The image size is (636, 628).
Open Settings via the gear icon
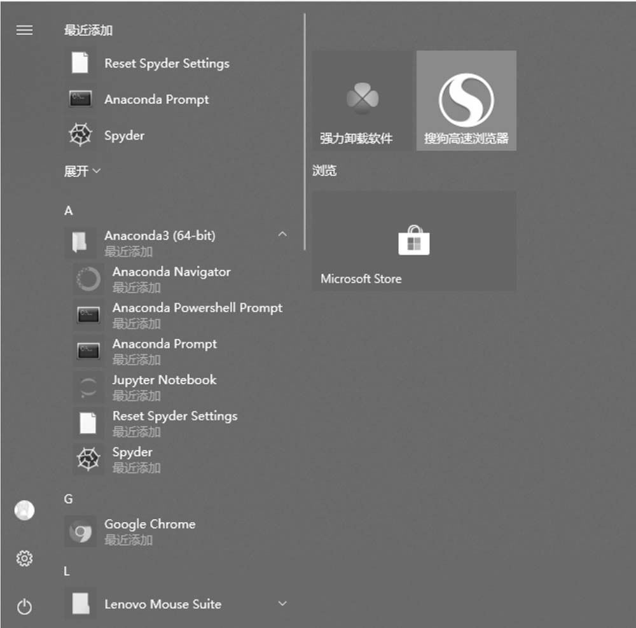coord(24,559)
